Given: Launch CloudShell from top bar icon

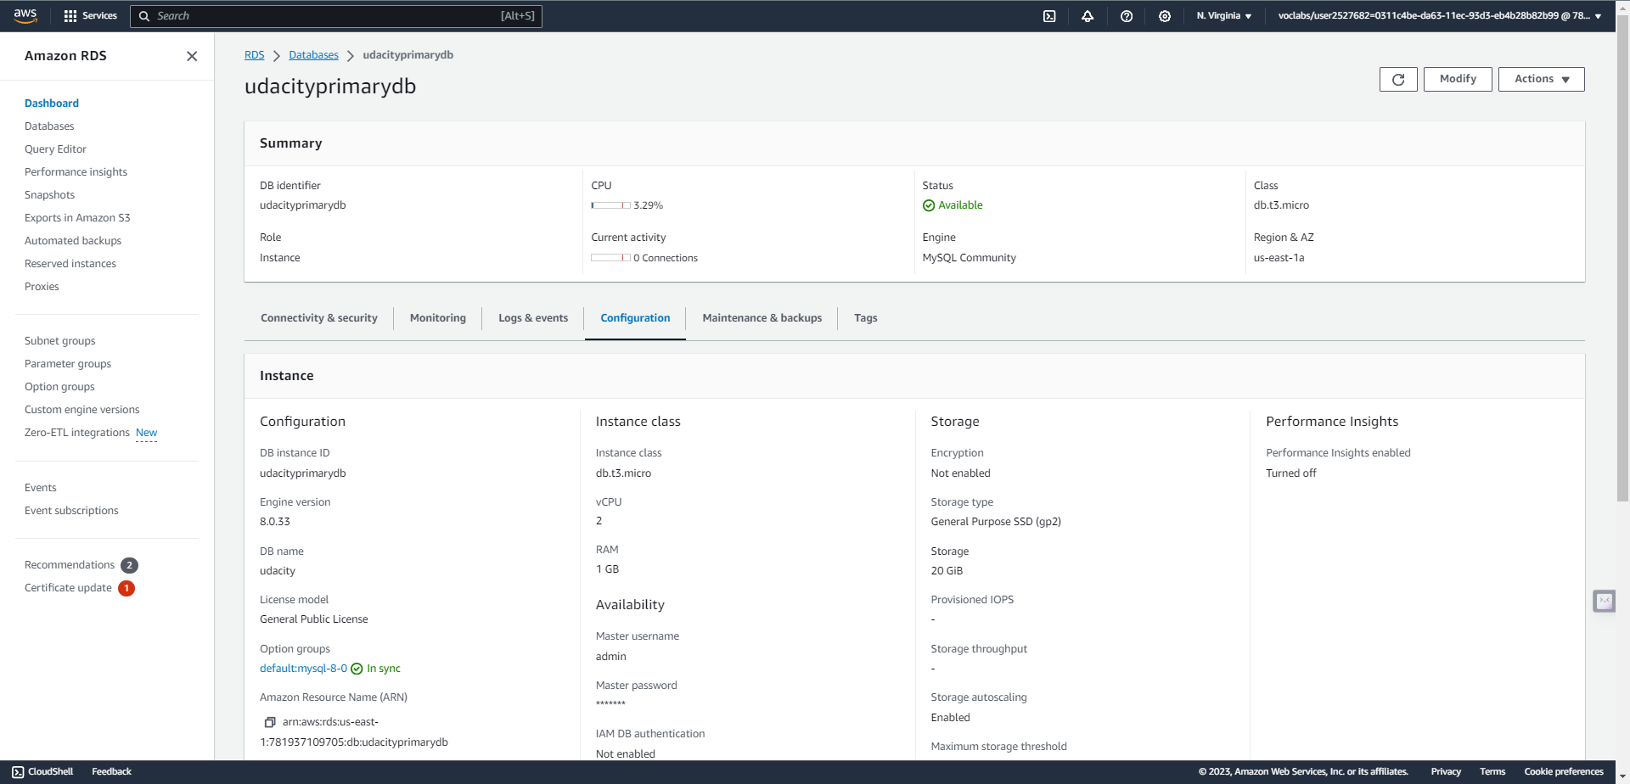Looking at the screenshot, I should point(1049,16).
